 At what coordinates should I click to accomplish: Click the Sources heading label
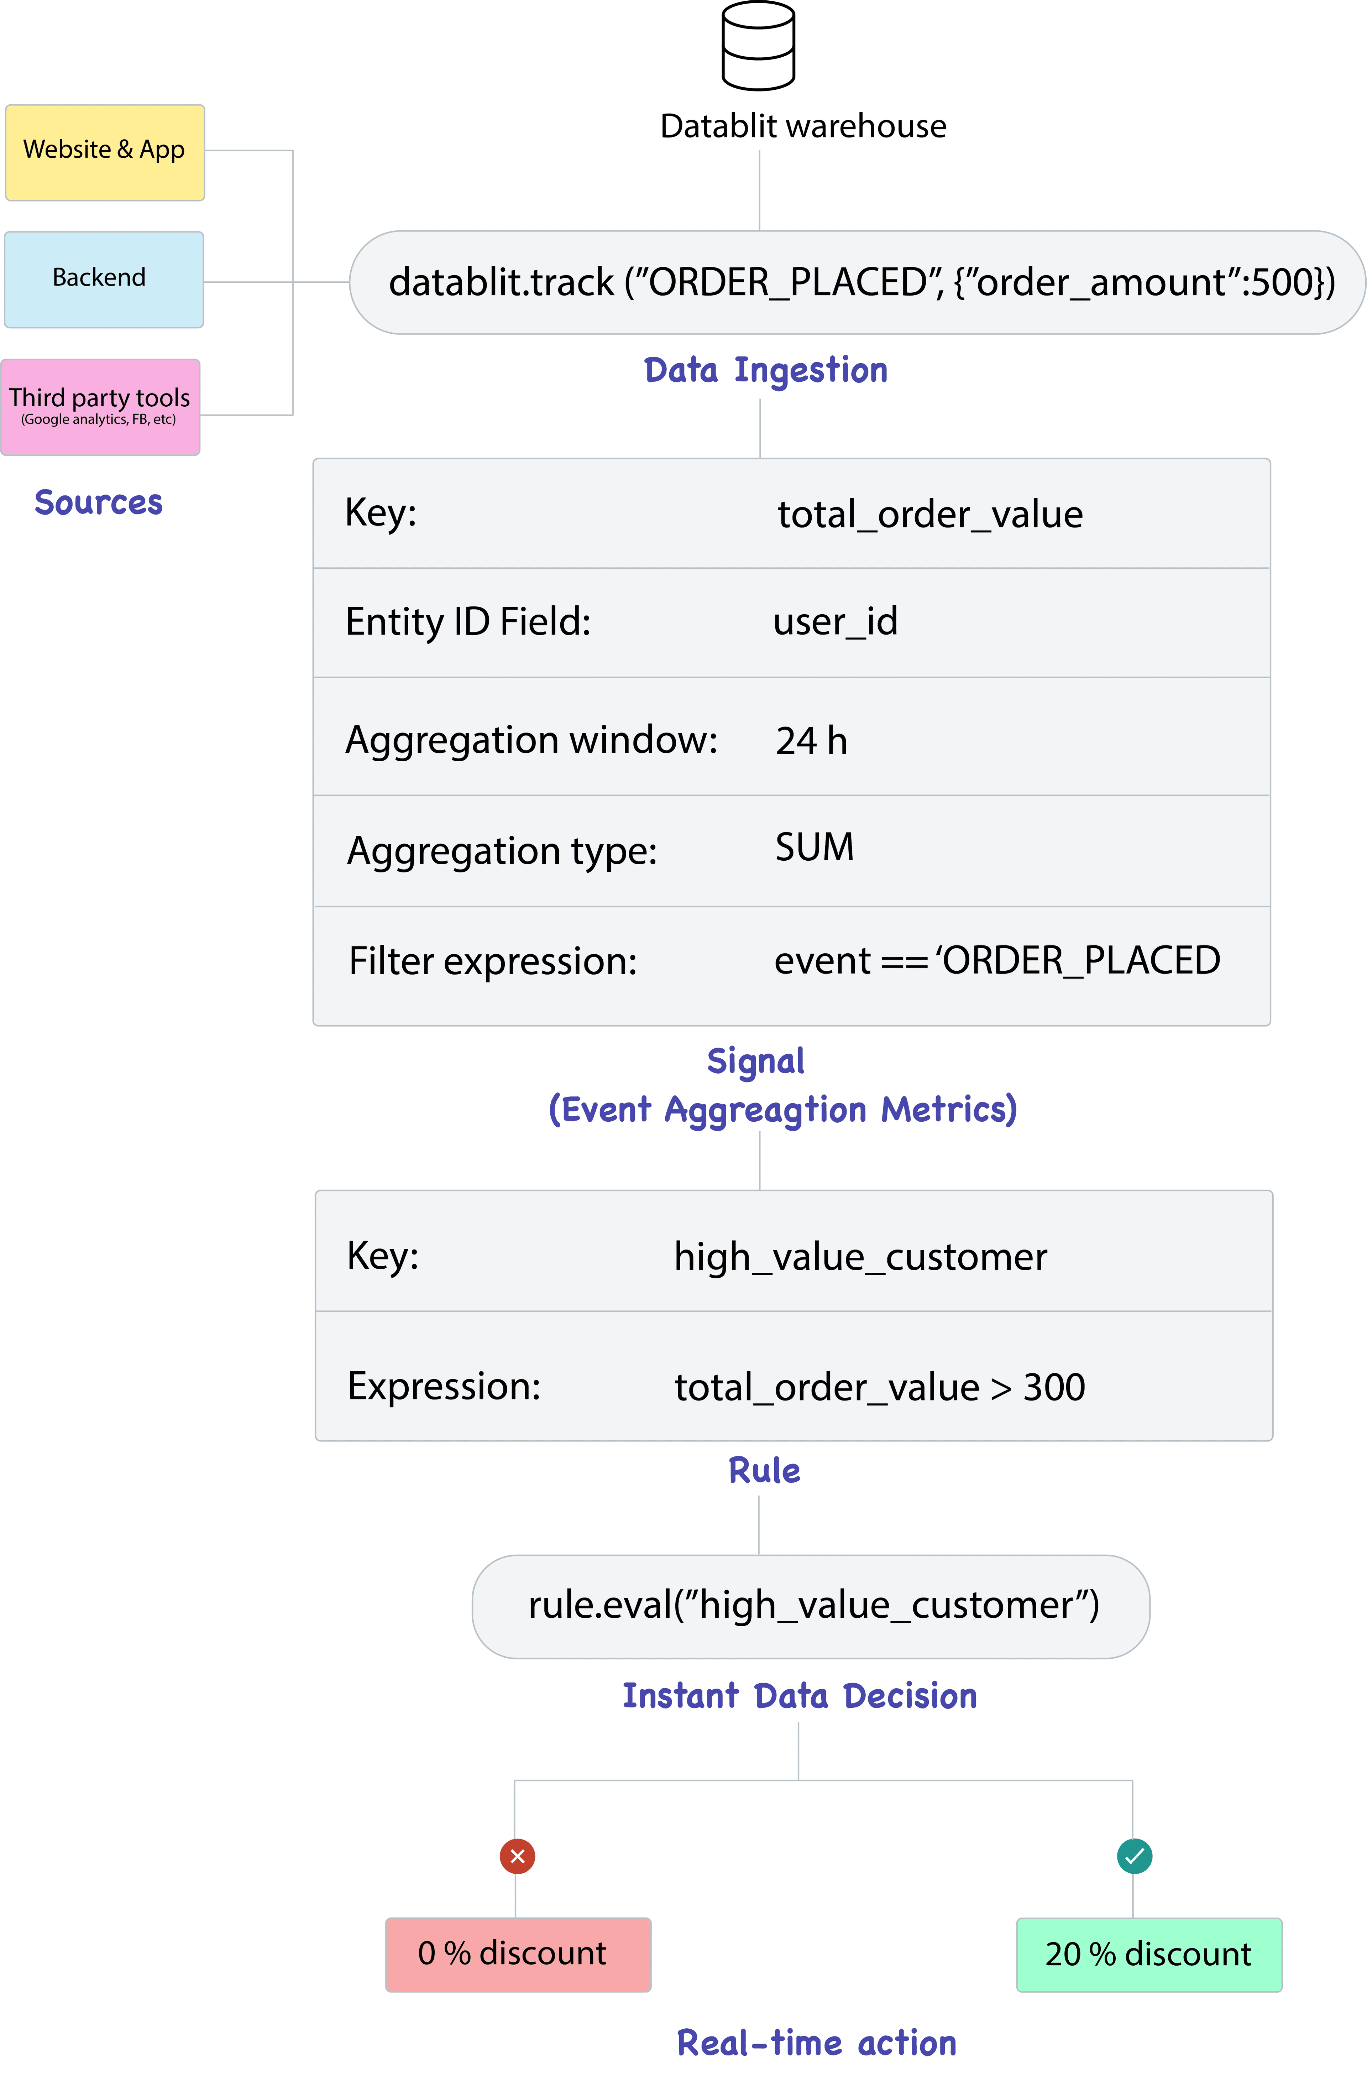click(99, 502)
